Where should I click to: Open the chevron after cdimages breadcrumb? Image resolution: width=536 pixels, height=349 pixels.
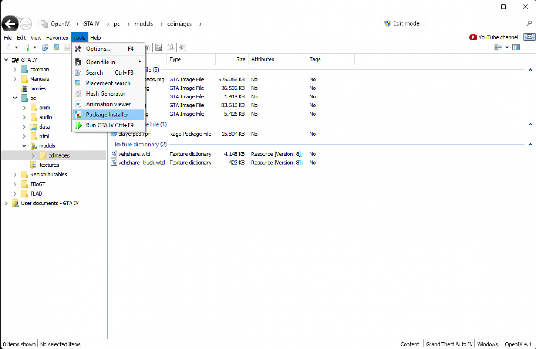201,24
